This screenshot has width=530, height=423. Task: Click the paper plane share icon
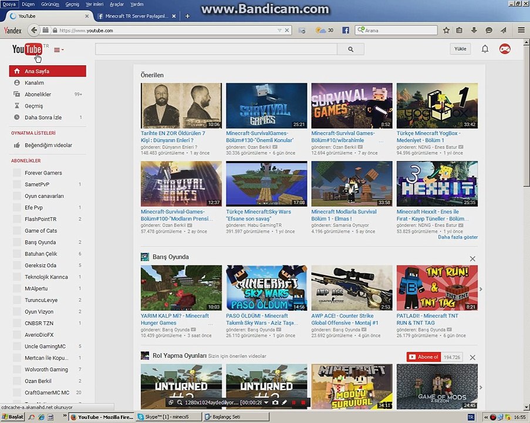point(504,30)
